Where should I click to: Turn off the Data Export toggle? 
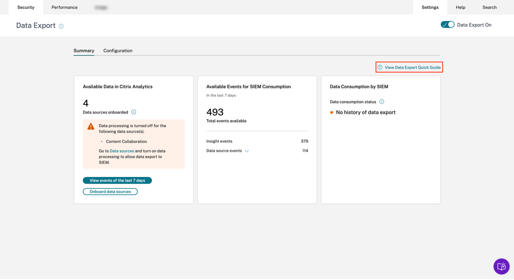pyautogui.click(x=448, y=25)
